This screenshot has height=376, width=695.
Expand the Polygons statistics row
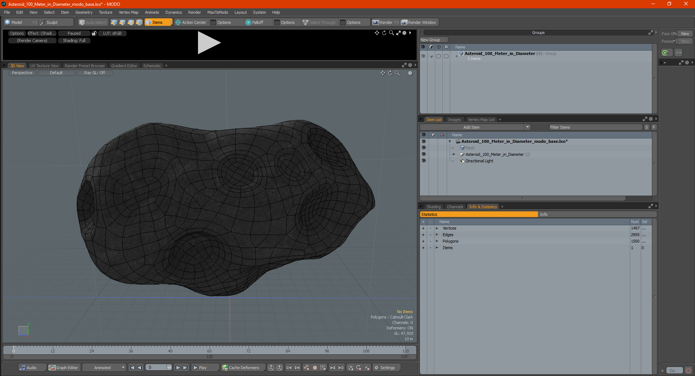coord(437,241)
